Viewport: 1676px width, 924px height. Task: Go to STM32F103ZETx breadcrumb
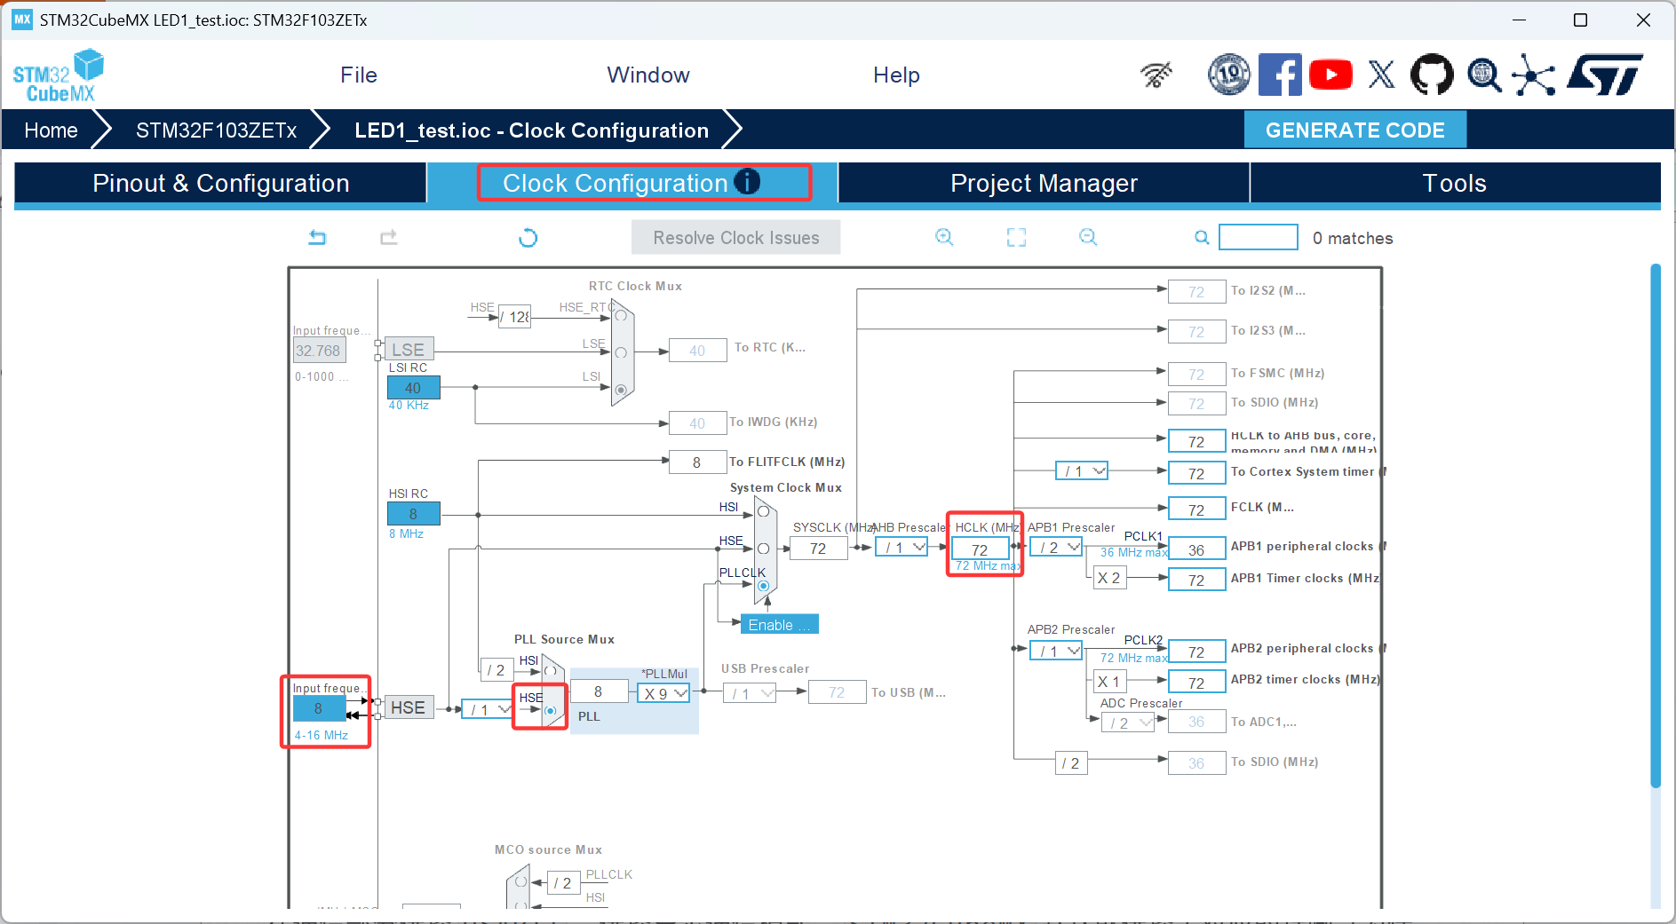217,130
